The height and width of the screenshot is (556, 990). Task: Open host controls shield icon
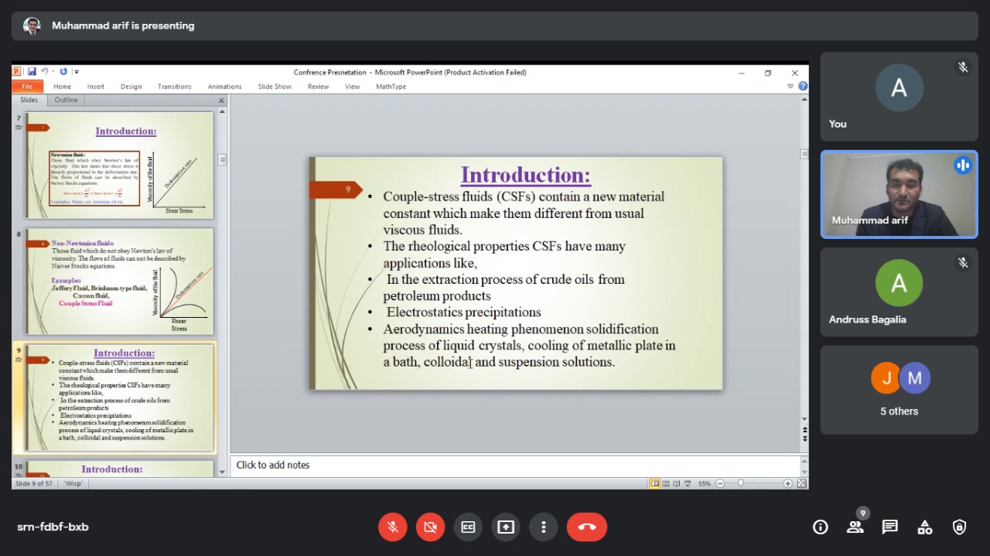[x=960, y=527]
